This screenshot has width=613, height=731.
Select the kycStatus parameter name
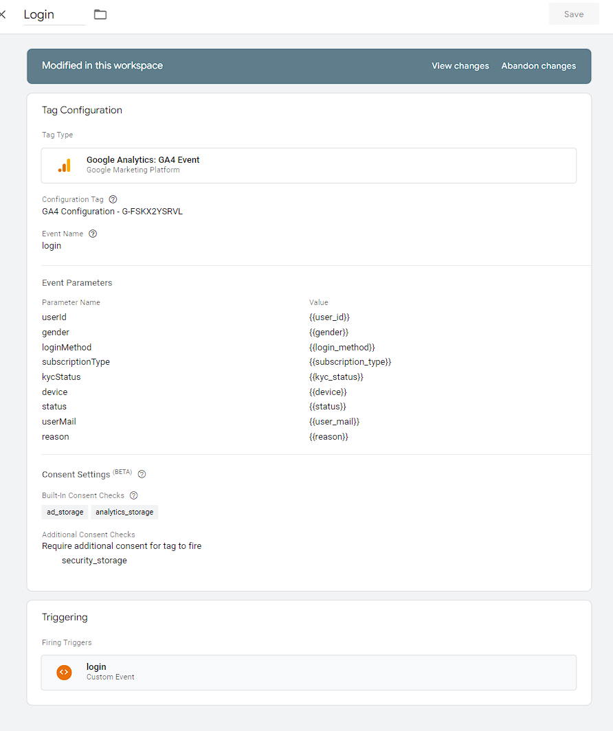[x=61, y=376]
